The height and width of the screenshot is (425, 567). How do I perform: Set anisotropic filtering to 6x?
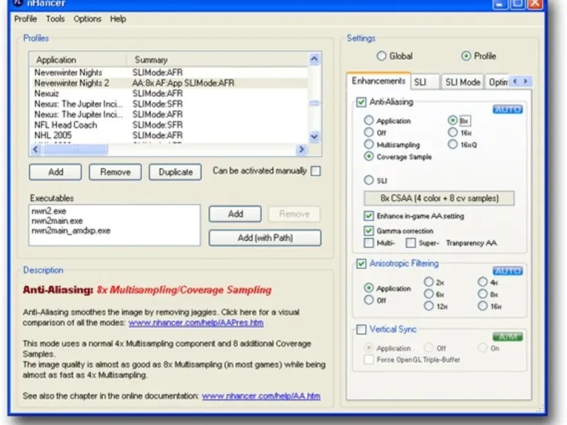point(429,294)
